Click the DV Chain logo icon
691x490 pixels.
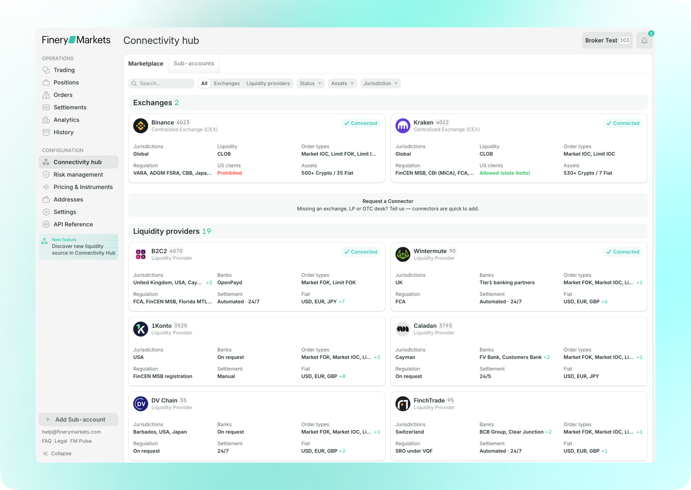tap(140, 404)
